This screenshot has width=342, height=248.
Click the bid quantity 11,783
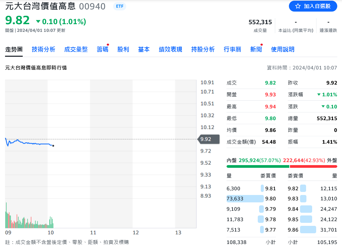coord(235,219)
